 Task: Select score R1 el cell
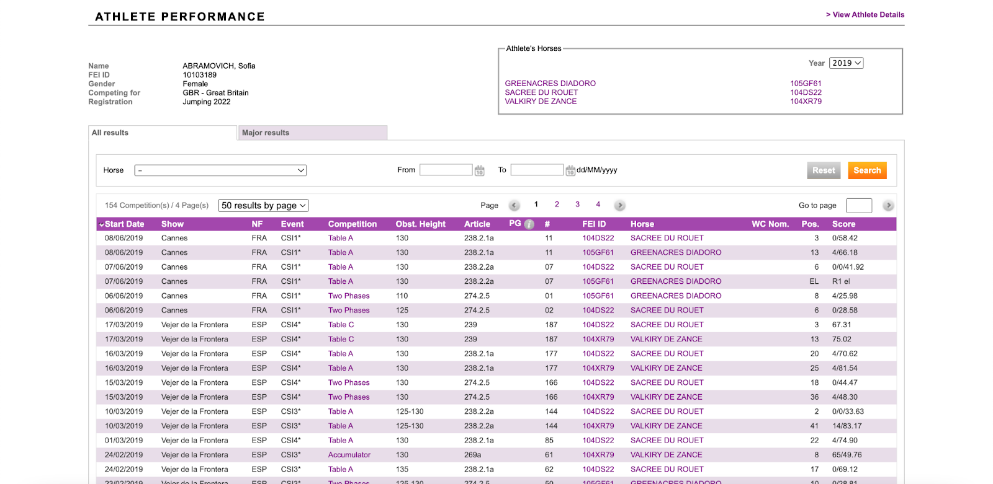coord(841,281)
